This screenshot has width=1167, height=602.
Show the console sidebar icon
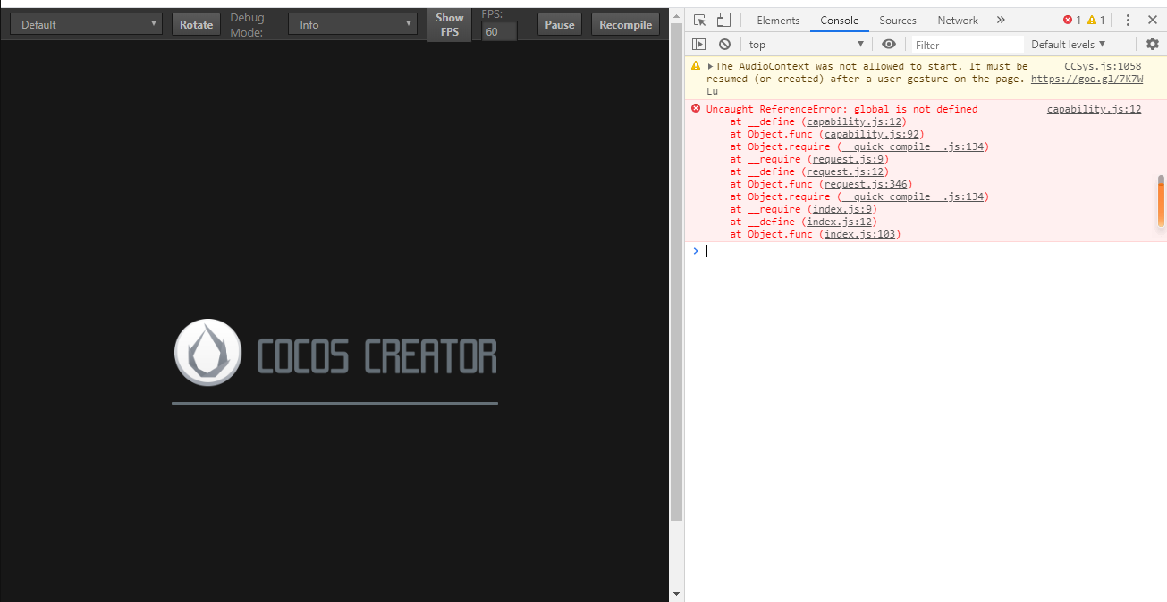698,44
